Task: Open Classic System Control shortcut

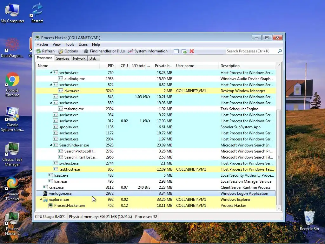Action: [12, 119]
